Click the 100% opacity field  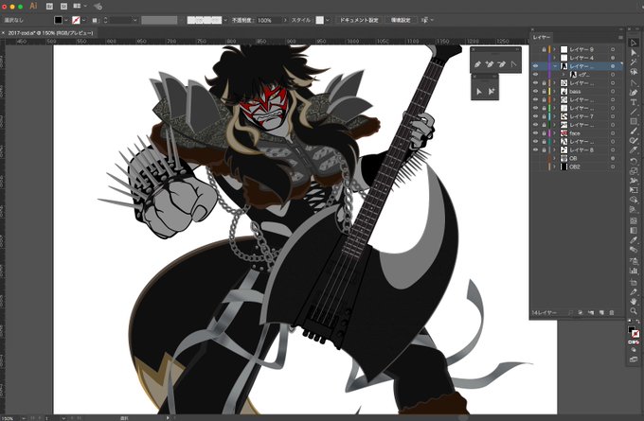coord(268,20)
